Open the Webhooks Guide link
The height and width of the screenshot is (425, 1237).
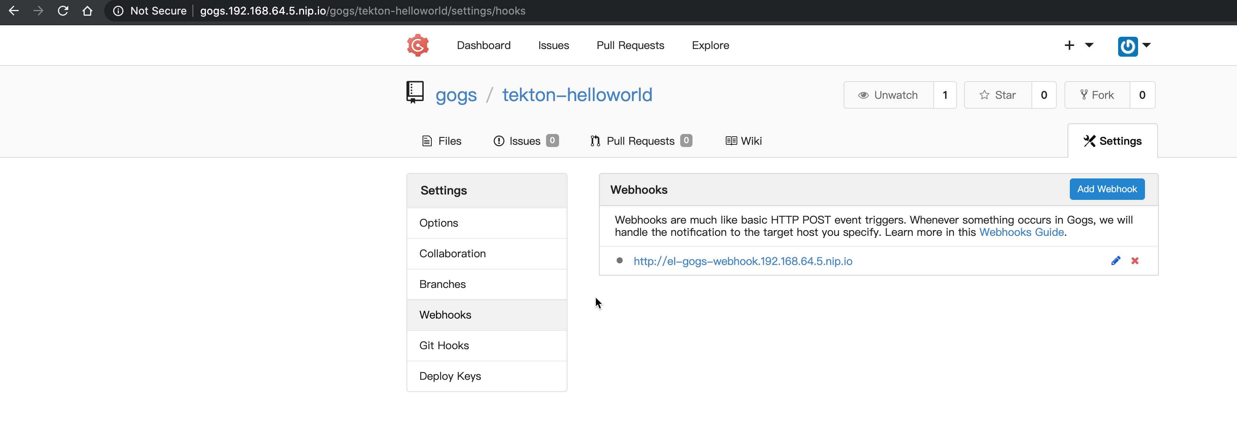click(1022, 232)
